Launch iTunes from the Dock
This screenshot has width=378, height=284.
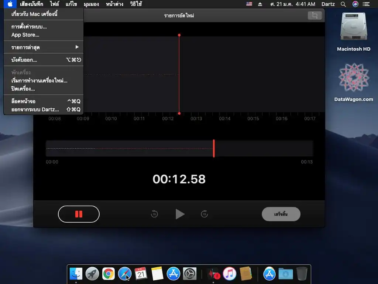tap(230, 274)
